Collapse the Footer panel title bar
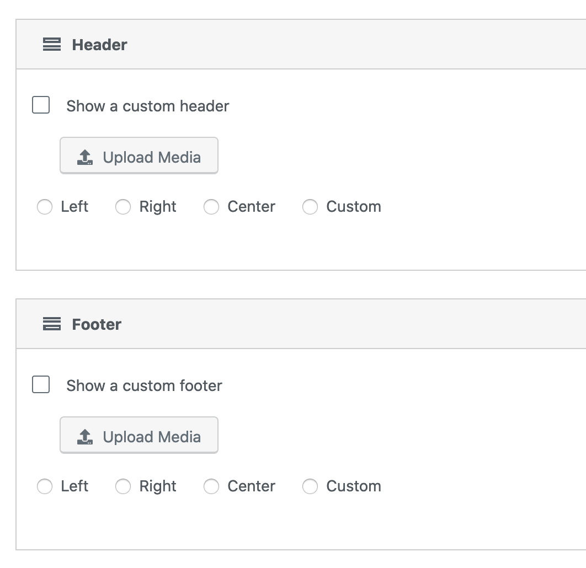The width and height of the screenshot is (586, 568). click(x=331, y=324)
